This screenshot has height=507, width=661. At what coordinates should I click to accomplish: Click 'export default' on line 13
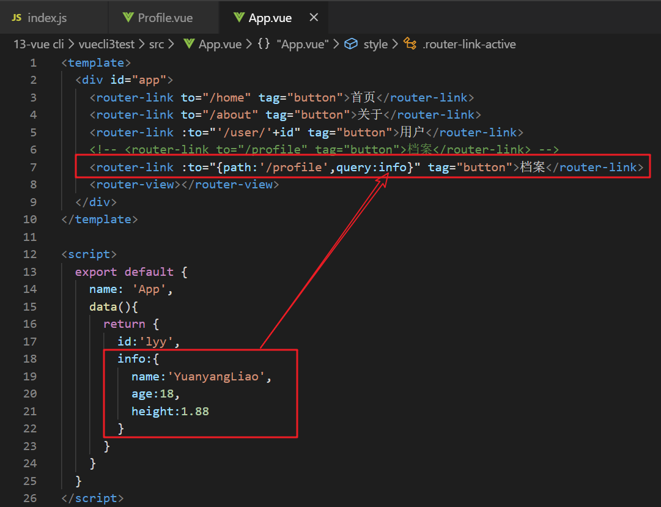pyautogui.click(x=124, y=272)
